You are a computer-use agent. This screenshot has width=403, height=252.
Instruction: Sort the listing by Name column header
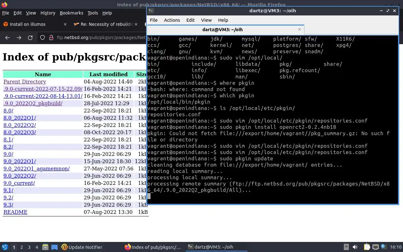click(x=43, y=74)
